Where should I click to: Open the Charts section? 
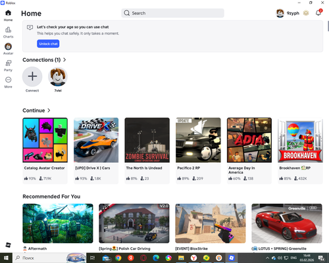click(x=8, y=32)
